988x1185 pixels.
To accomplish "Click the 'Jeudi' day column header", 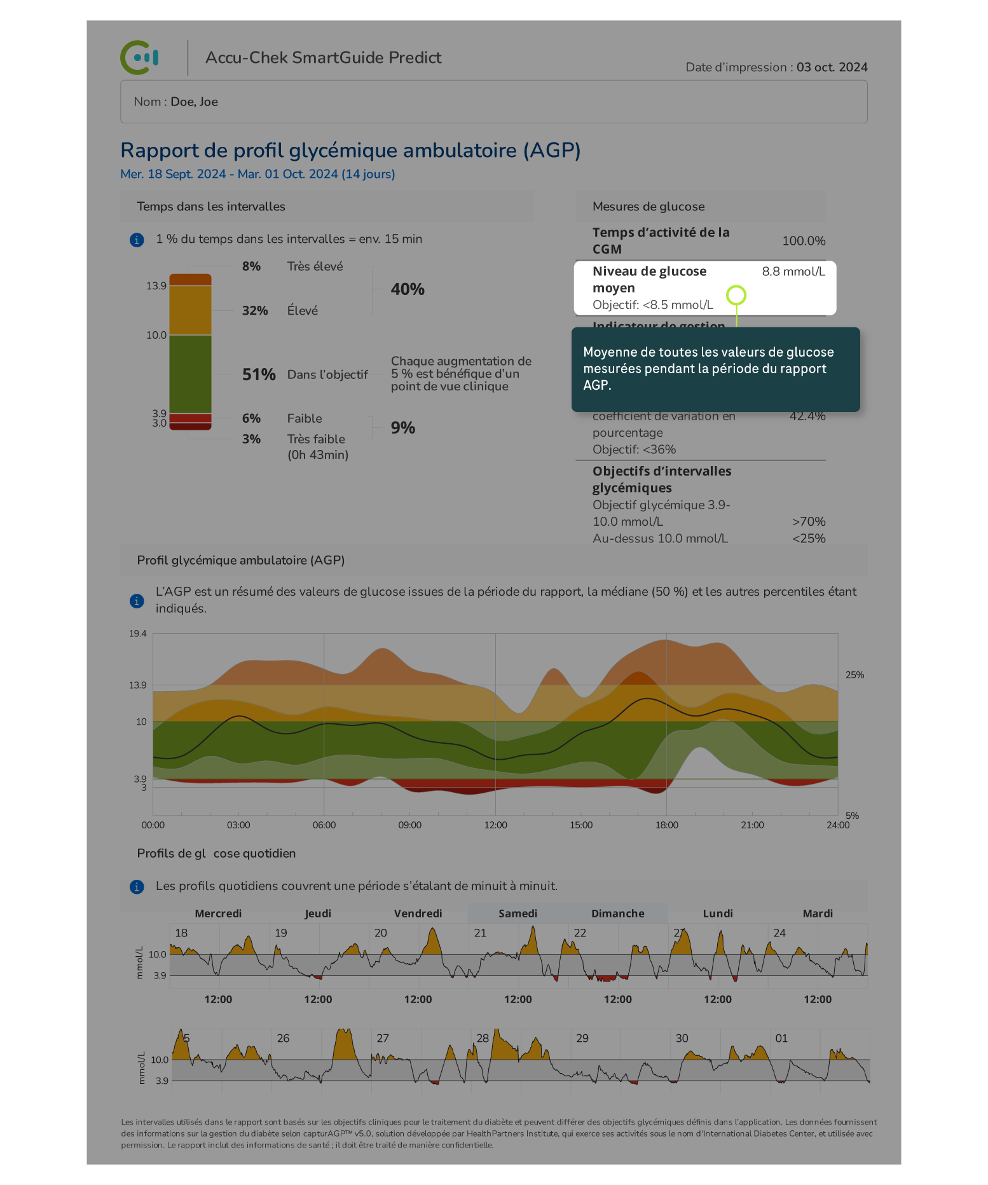I will [x=318, y=914].
